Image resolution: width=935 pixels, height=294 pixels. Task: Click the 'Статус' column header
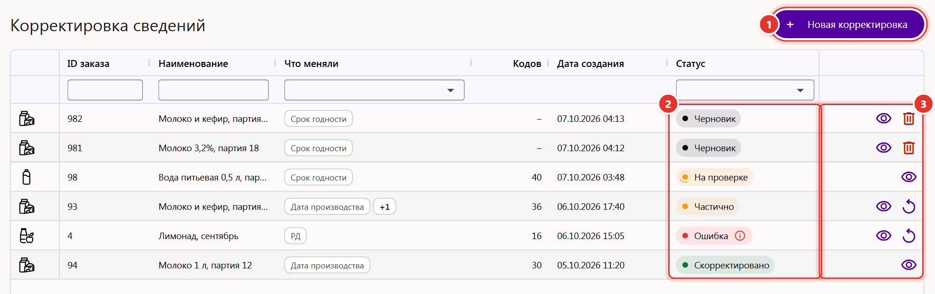691,64
